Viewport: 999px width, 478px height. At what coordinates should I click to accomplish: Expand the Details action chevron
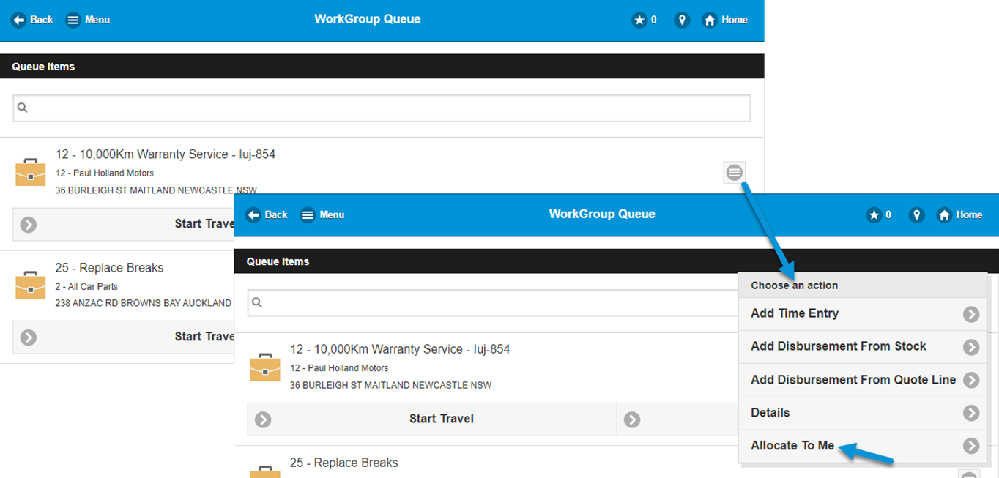pos(971,413)
